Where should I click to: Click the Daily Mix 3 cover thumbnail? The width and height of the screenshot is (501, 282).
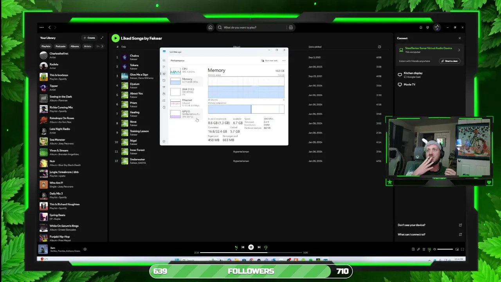coord(43,195)
